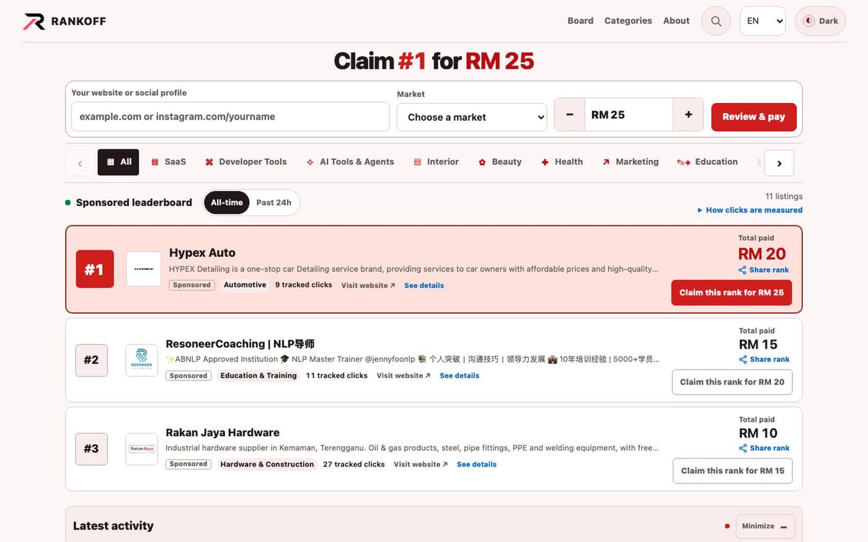Open the About page
Viewport: 868px width, 542px height.
tap(676, 20)
